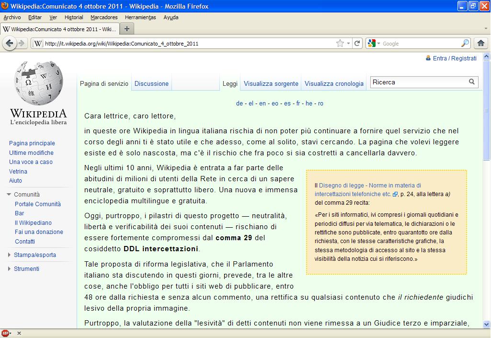
Task: Click the Back navigation arrow
Action: 11,43
